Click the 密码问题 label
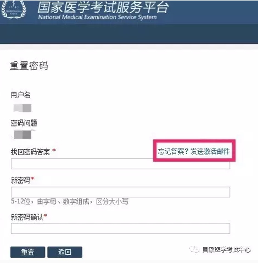 (24, 123)
